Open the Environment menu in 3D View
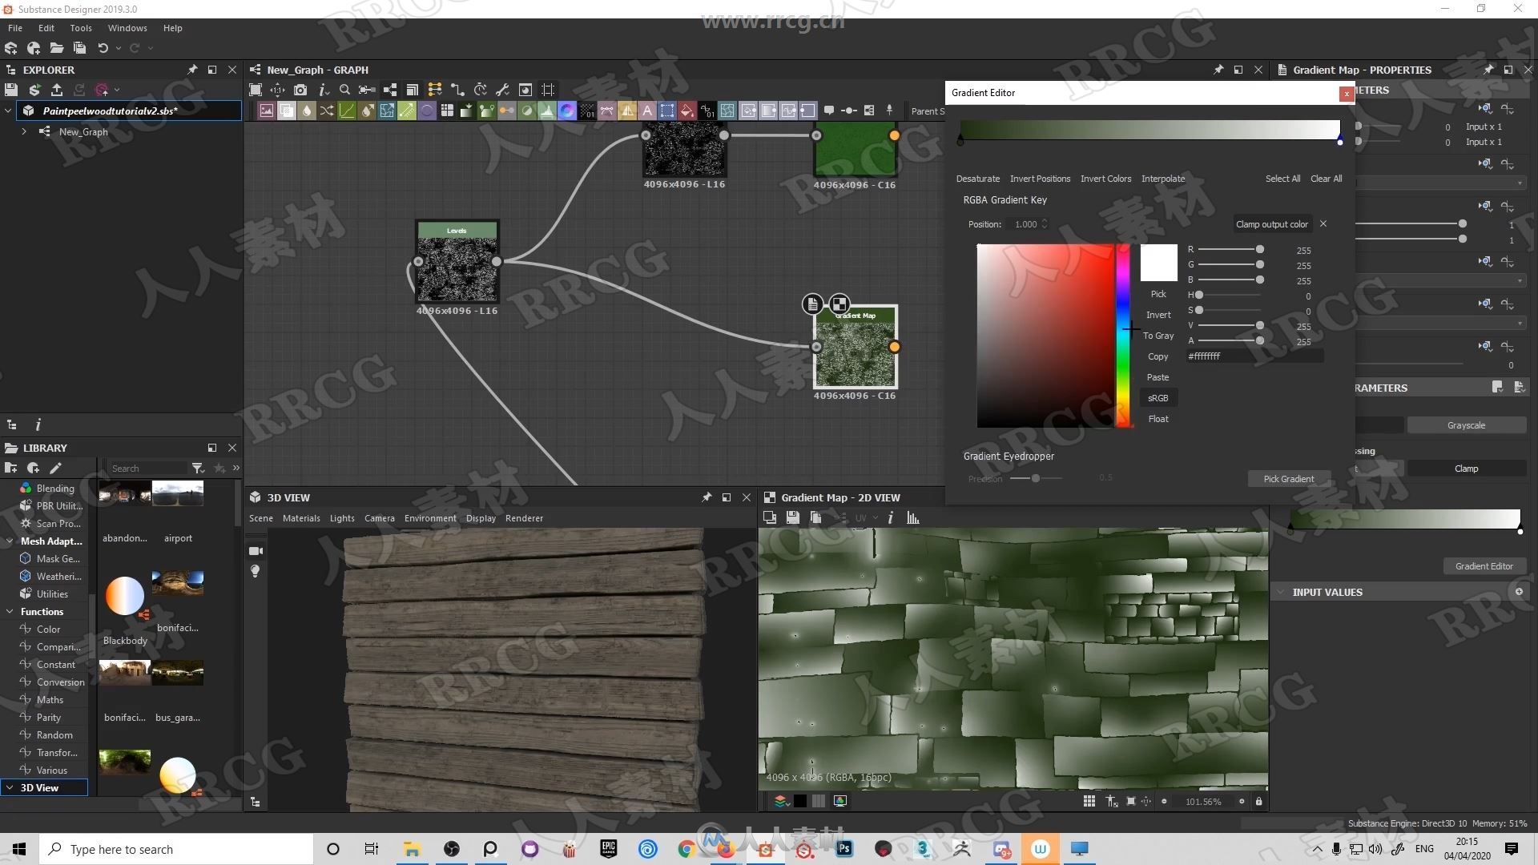This screenshot has width=1538, height=865. click(x=430, y=518)
